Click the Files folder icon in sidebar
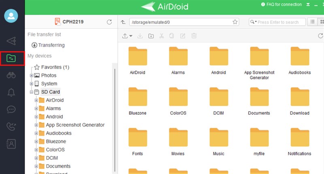Image resolution: width=324 pixels, height=174 pixels. [x=12, y=58]
